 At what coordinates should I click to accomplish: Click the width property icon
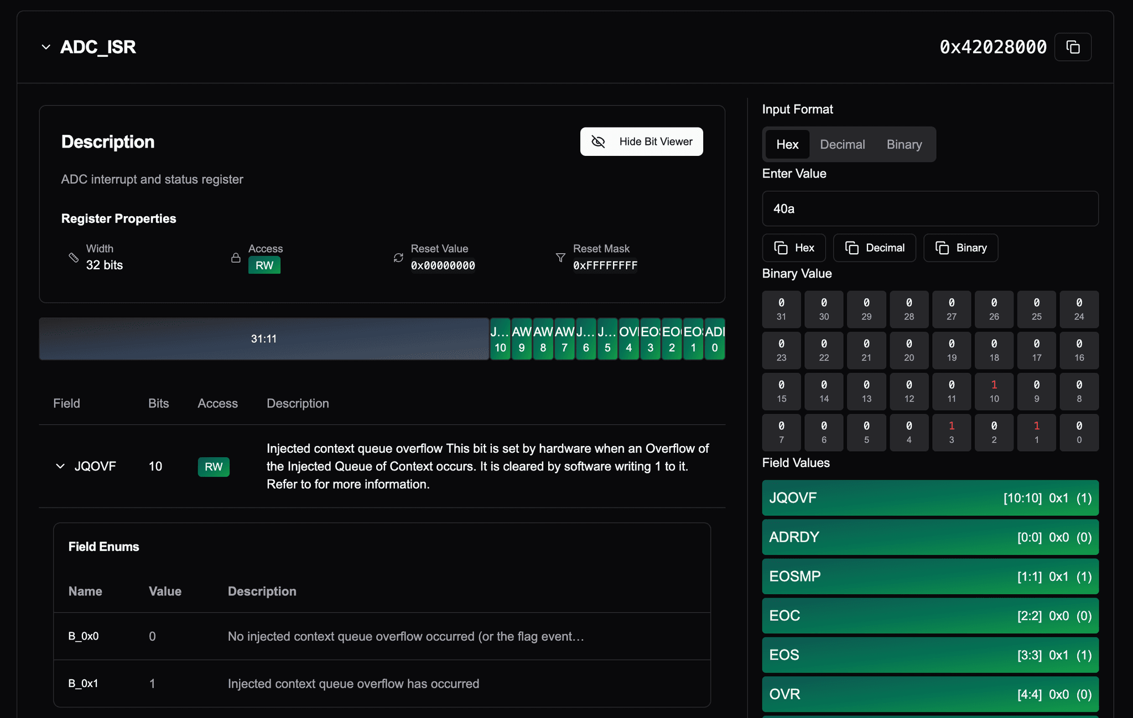[74, 256]
